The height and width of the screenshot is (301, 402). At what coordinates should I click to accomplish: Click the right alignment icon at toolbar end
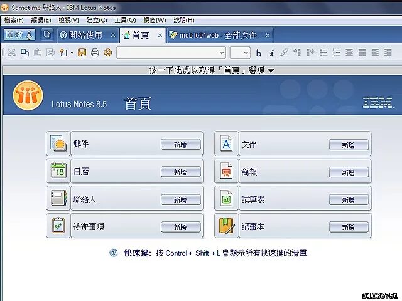pos(388,53)
